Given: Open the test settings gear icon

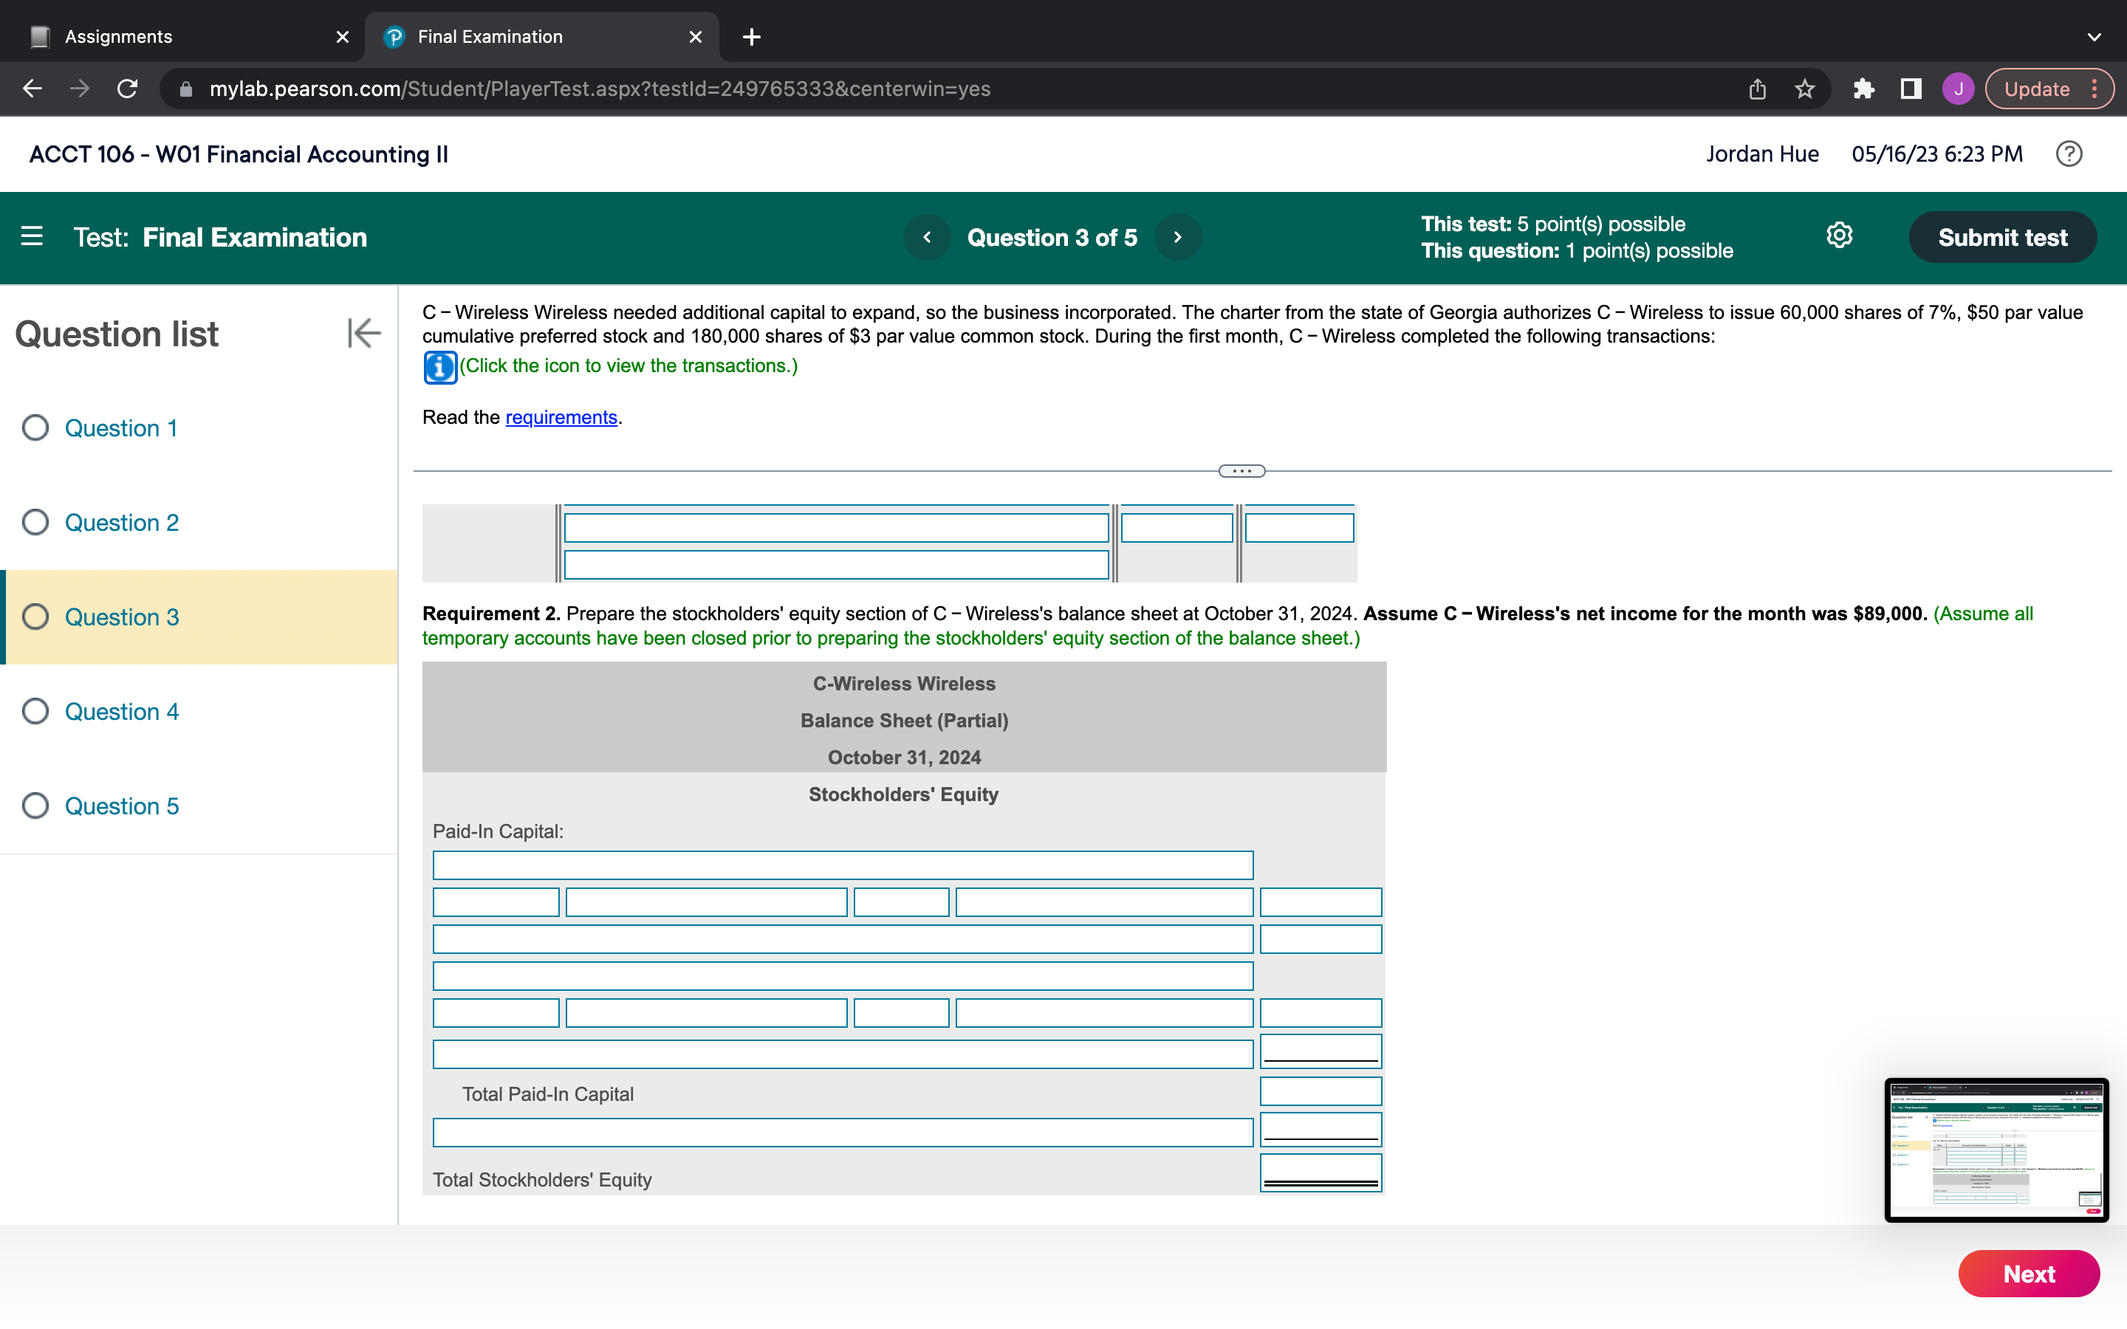Looking at the screenshot, I should [x=1839, y=236].
